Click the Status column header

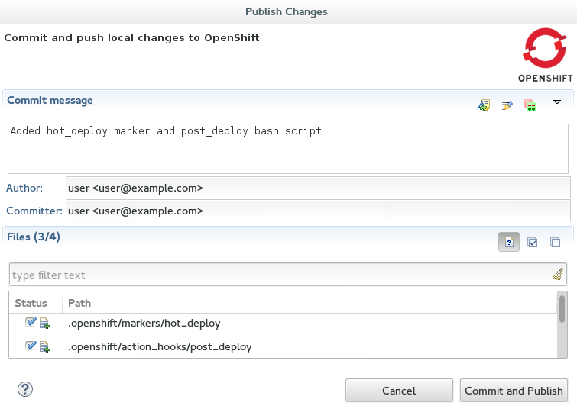(35, 303)
